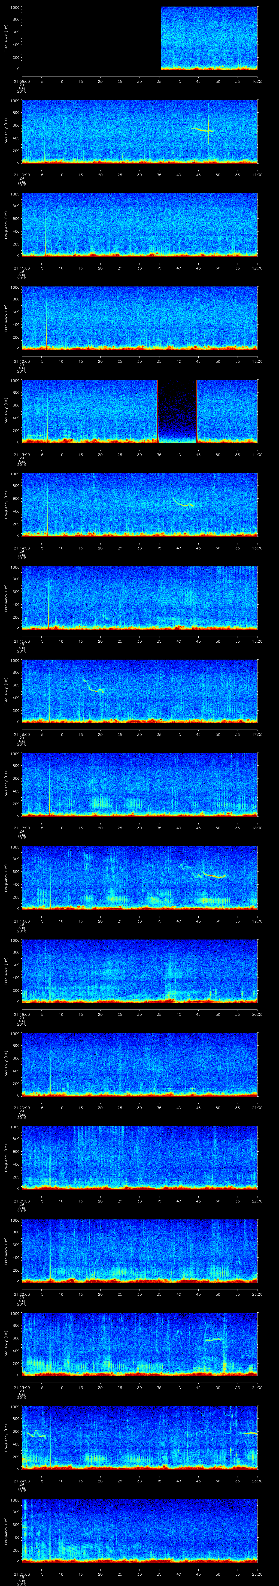Select the Frequency (Hz) axis title of 21:18 panel
This screenshot has height=1586, width=279.
(x=6, y=878)
